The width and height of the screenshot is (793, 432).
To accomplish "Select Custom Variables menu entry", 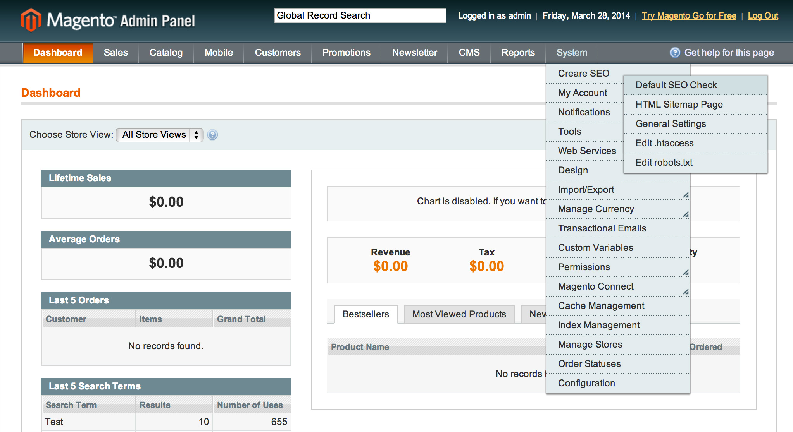I will click(618, 248).
